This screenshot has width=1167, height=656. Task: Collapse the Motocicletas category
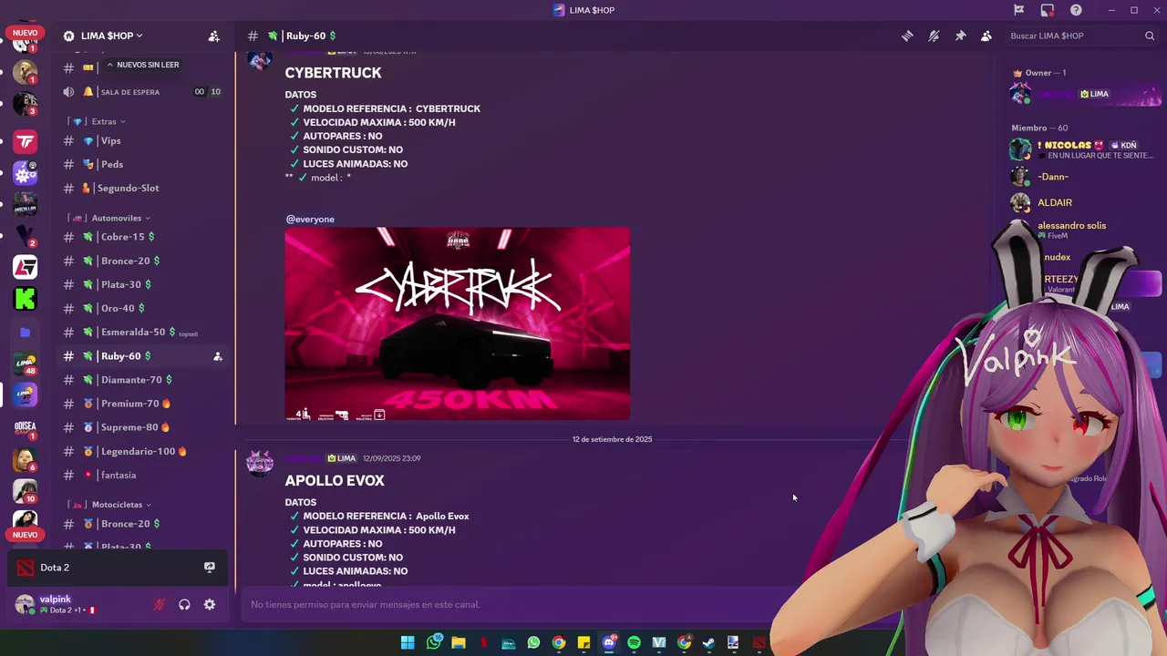111,505
